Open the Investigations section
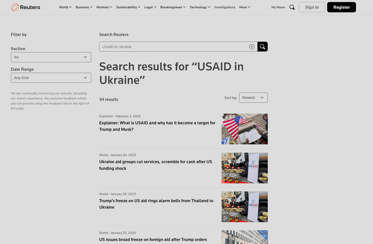Screen dimensions: 373x244 224,7
